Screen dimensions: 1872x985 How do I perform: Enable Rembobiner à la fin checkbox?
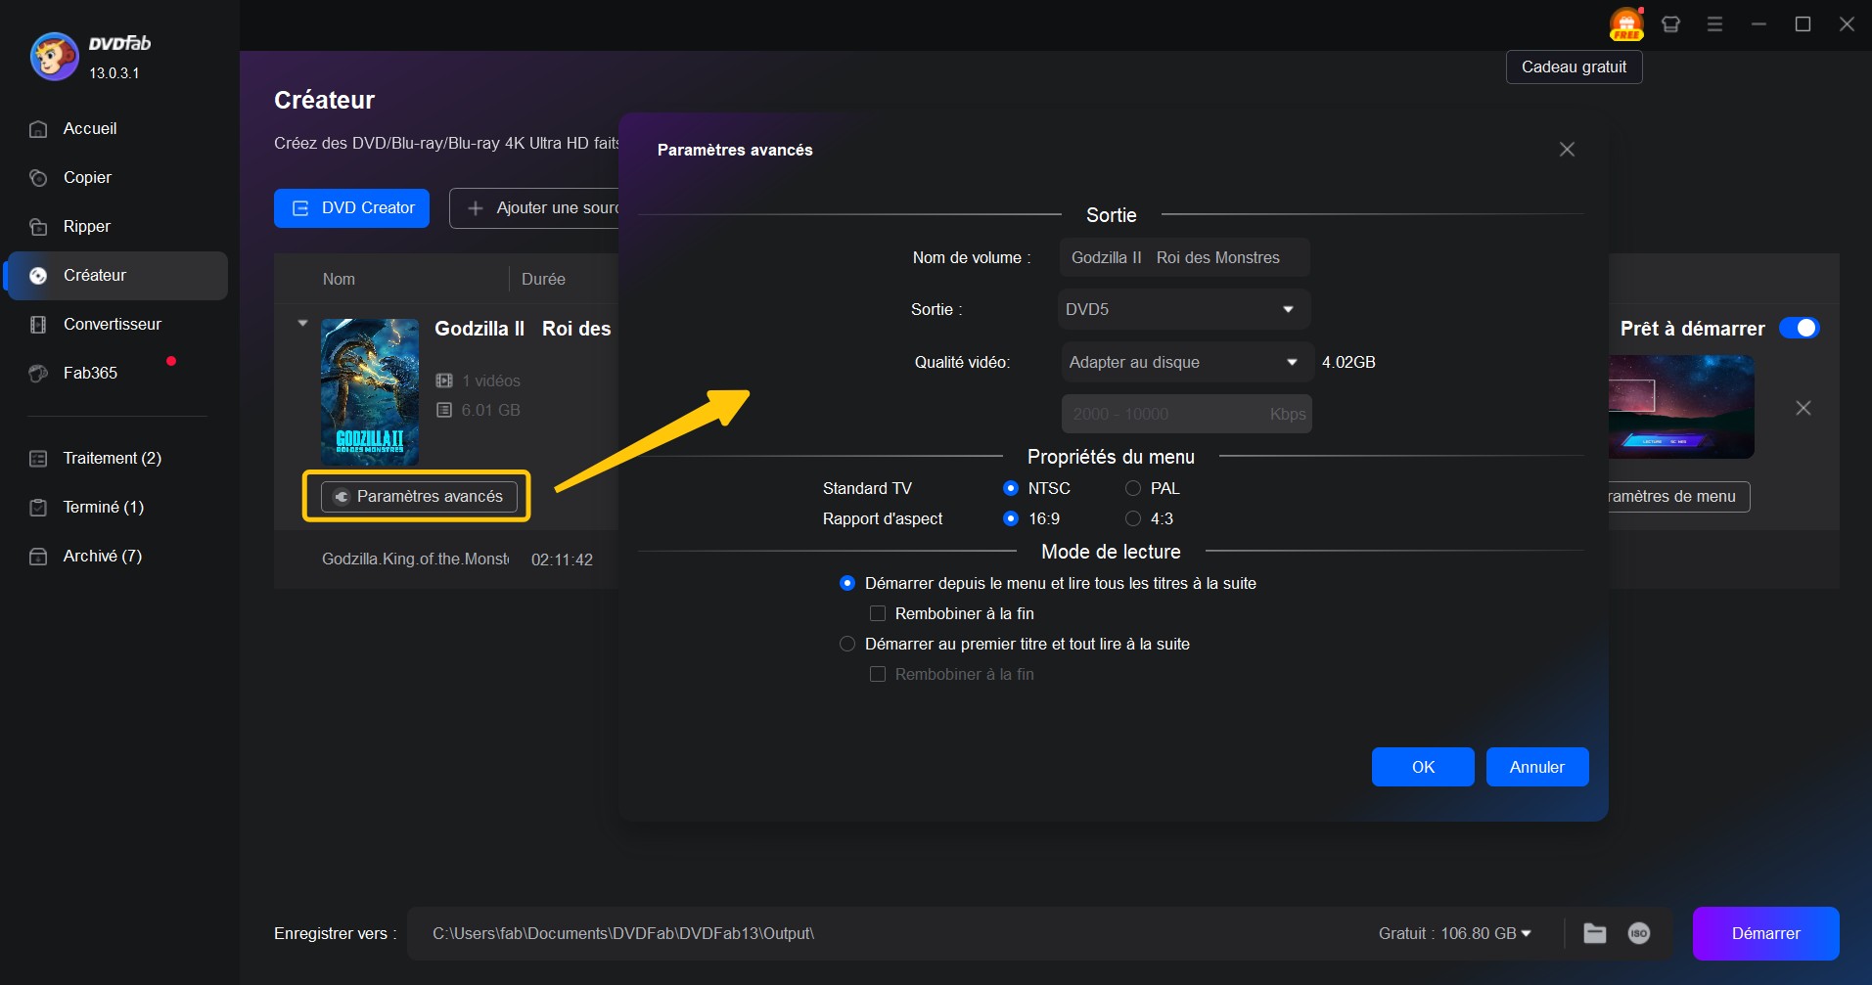(x=878, y=613)
